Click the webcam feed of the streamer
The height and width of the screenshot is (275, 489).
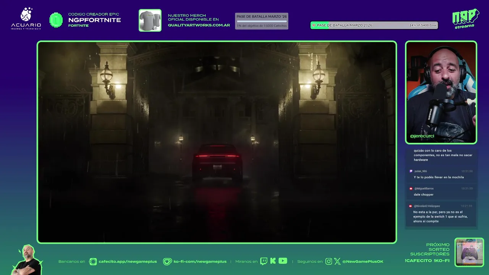[x=441, y=92]
